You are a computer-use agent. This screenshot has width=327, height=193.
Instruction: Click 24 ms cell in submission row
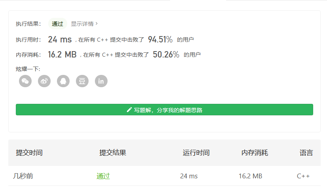(189, 176)
